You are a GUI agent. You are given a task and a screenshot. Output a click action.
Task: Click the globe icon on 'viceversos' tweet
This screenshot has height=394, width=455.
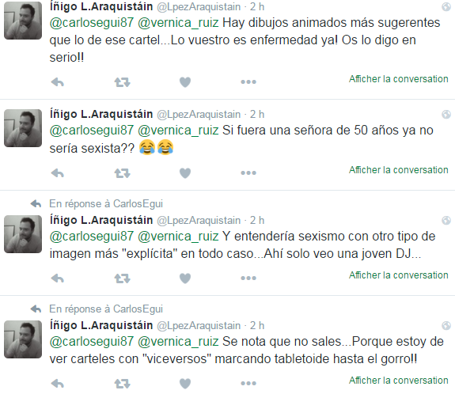[x=446, y=325]
